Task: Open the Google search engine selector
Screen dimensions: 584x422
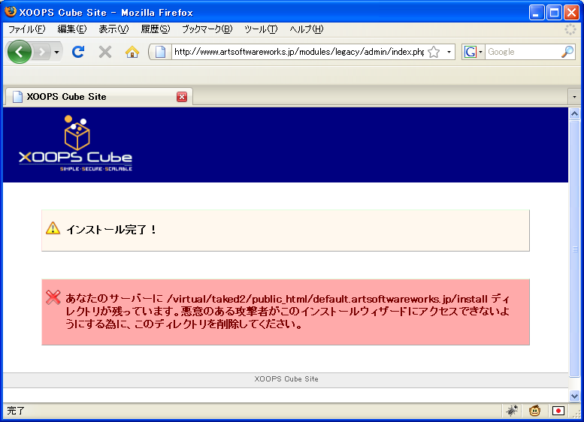Action: click(x=474, y=52)
